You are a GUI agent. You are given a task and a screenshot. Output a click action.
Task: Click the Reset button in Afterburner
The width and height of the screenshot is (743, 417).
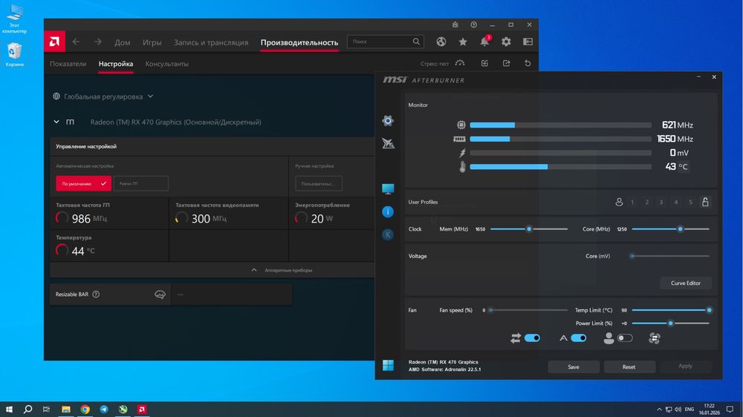[x=629, y=367]
